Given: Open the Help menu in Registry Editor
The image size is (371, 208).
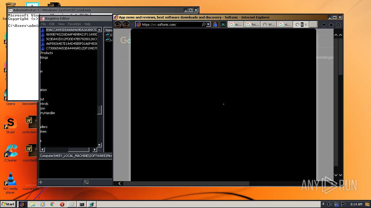Looking at the screenshot, I should [x=88, y=24].
